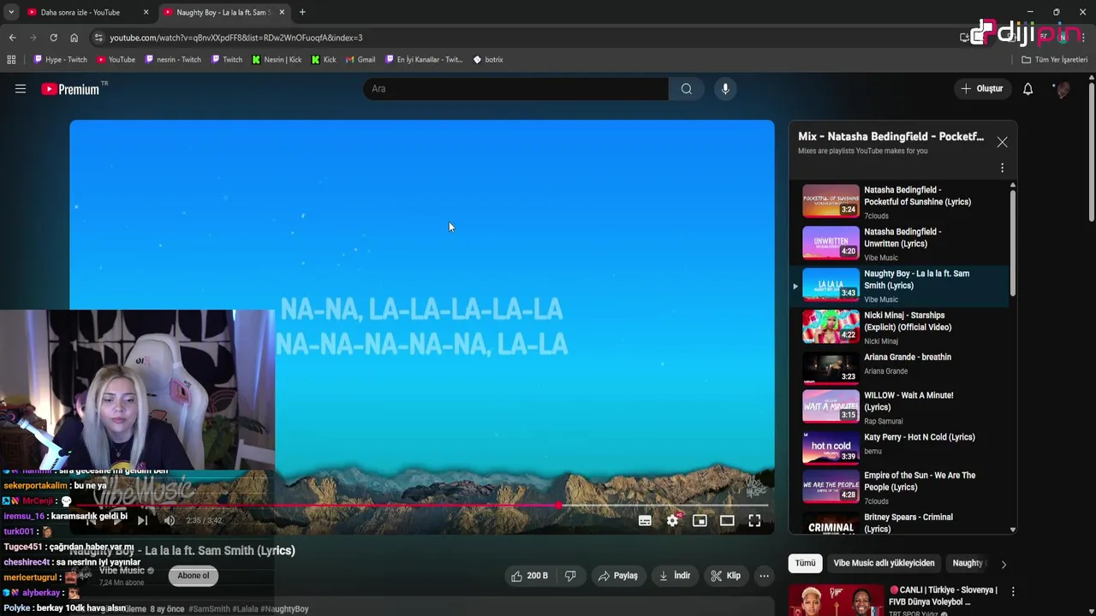
Task: Open the account avatar menu
Action: coord(1063,89)
